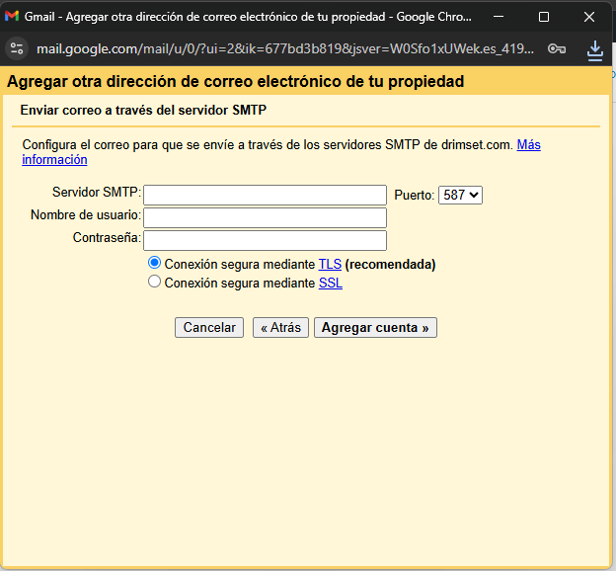
Task: Click the mail.google.com URL in address bar
Action: click(286, 48)
